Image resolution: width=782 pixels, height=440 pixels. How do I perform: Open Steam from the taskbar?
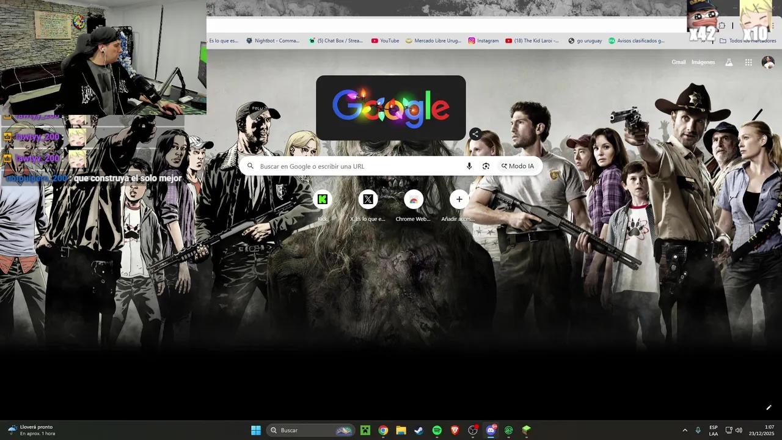(x=418, y=430)
